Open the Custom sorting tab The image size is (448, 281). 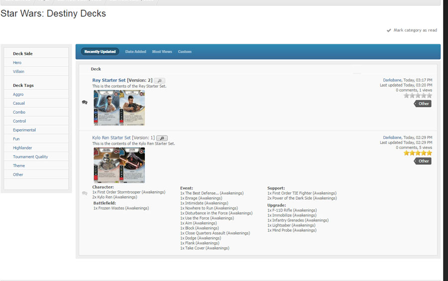click(185, 52)
